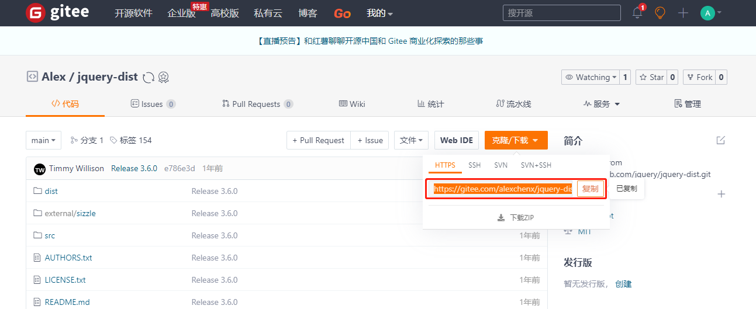
Task: Click the Star count 0
Action: pos(672,77)
